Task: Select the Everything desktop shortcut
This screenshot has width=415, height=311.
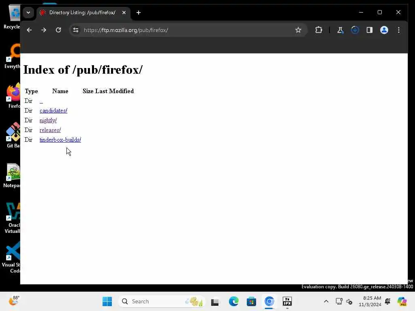Action: coord(13,56)
